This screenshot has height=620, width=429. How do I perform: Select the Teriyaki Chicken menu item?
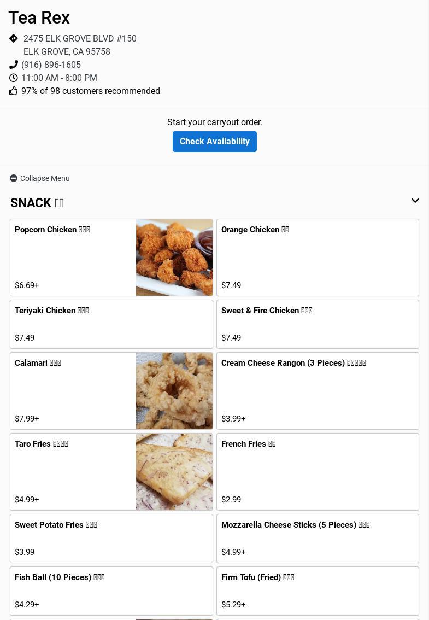(111, 324)
